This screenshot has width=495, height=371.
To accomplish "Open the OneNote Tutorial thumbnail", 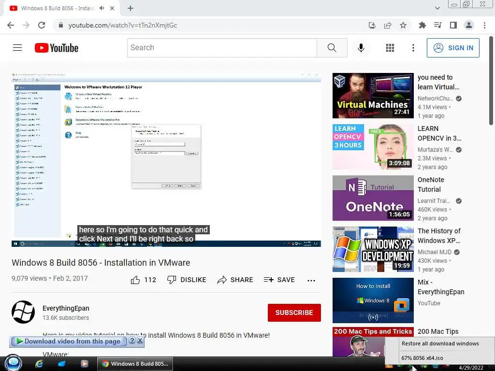I will [x=373, y=198].
